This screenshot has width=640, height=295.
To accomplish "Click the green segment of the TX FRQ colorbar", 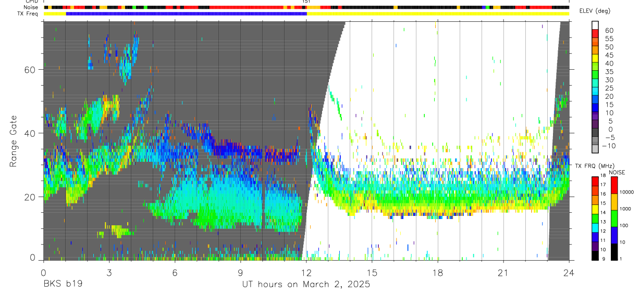I will (x=595, y=219).
